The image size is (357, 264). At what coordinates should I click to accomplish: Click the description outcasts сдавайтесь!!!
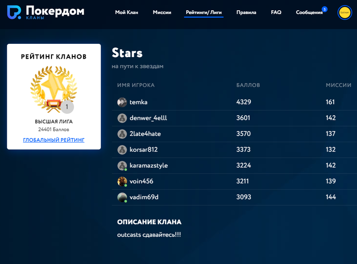coord(149,235)
